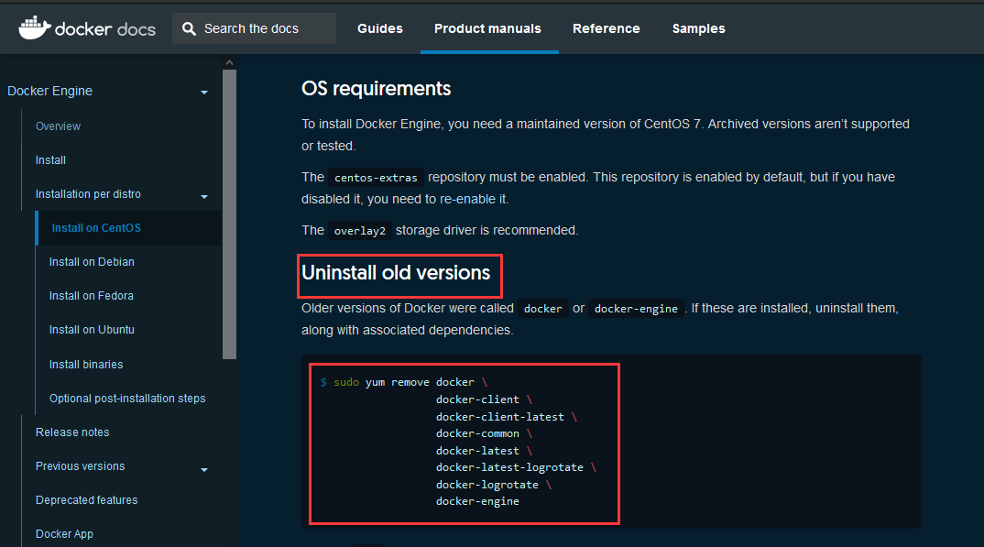Open the Install sidebar page
The image size is (984, 547).
click(50, 160)
